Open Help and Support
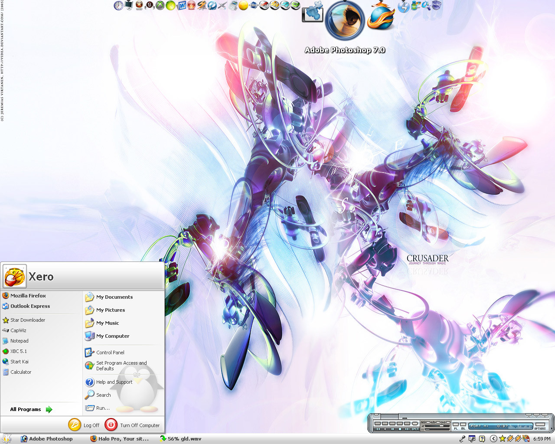This screenshot has width=555, height=444. tap(108, 382)
